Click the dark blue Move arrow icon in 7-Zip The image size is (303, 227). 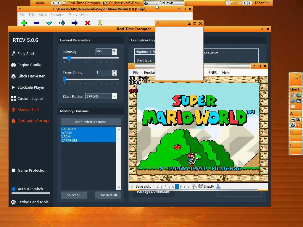coord(75,23)
